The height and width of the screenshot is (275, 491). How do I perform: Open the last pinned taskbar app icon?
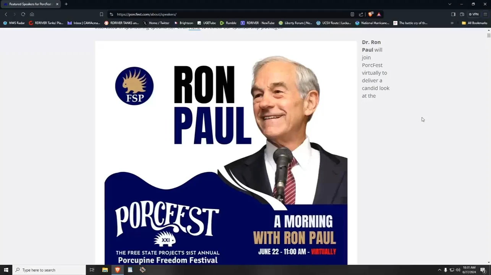tap(143, 270)
